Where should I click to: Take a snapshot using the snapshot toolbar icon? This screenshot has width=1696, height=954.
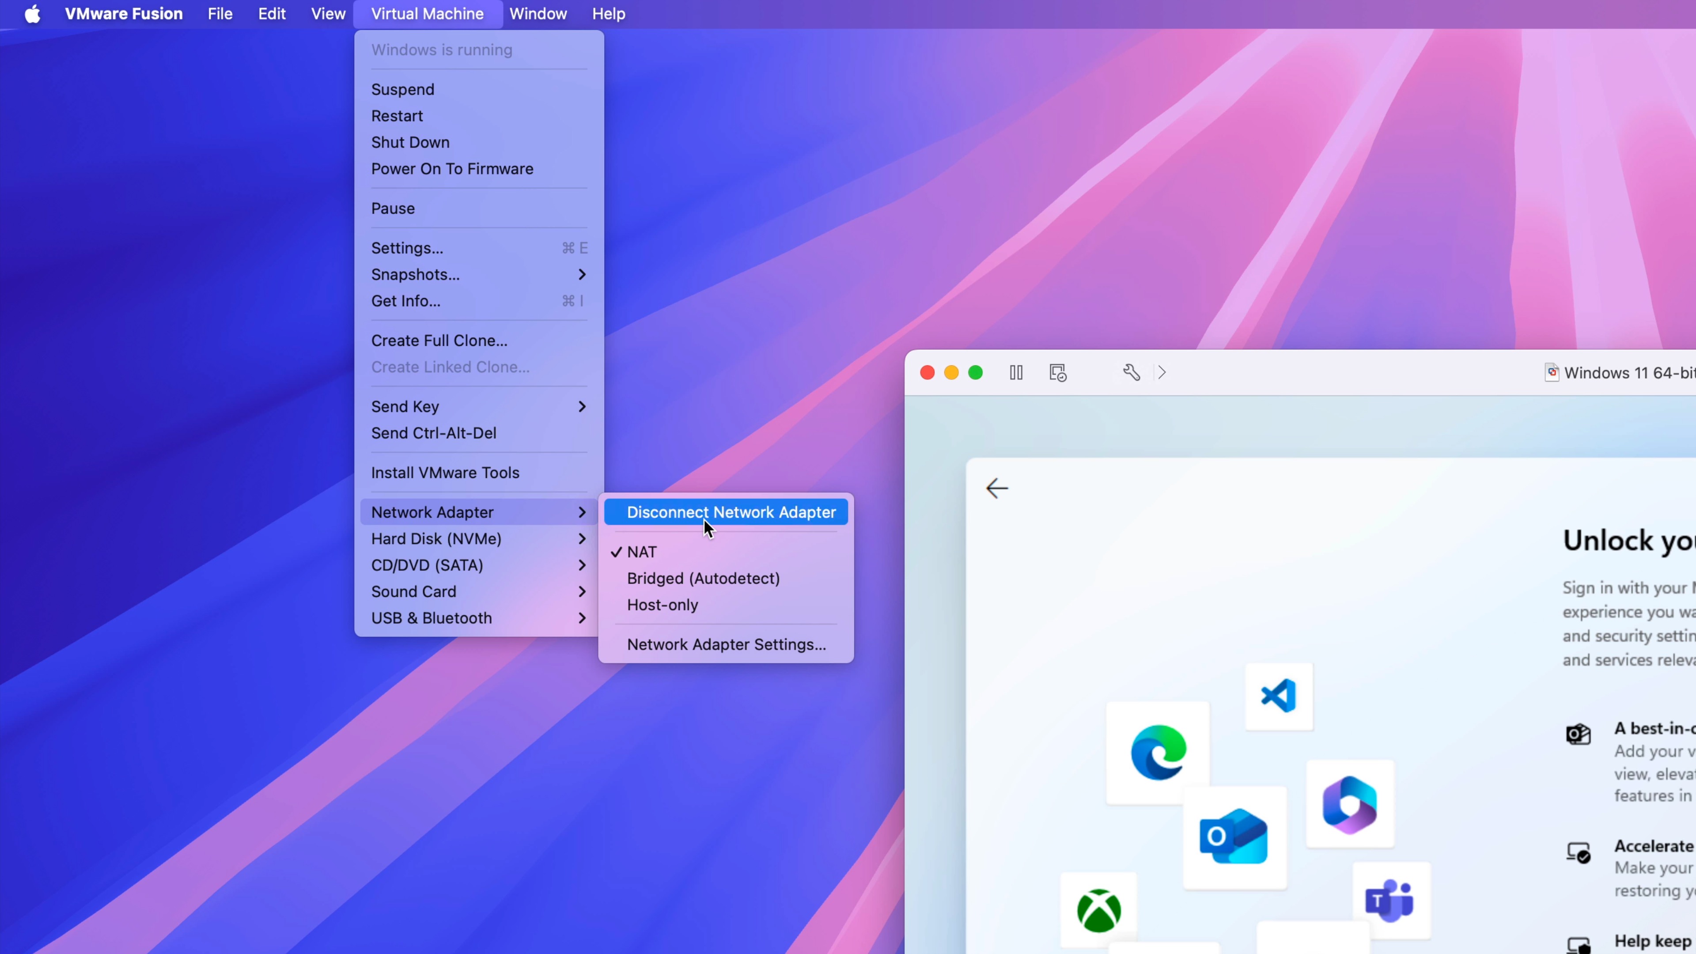click(x=1057, y=372)
